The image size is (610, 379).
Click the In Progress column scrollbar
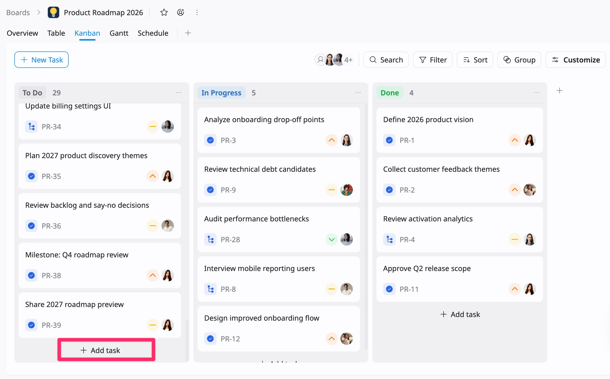pos(366,226)
